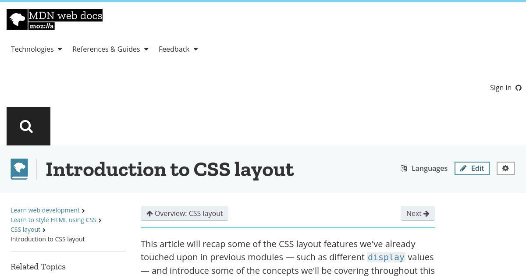This screenshot has height=276, width=526.
Task: Click the GitHub icon beside Sign in
Action: pyautogui.click(x=519, y=88)
